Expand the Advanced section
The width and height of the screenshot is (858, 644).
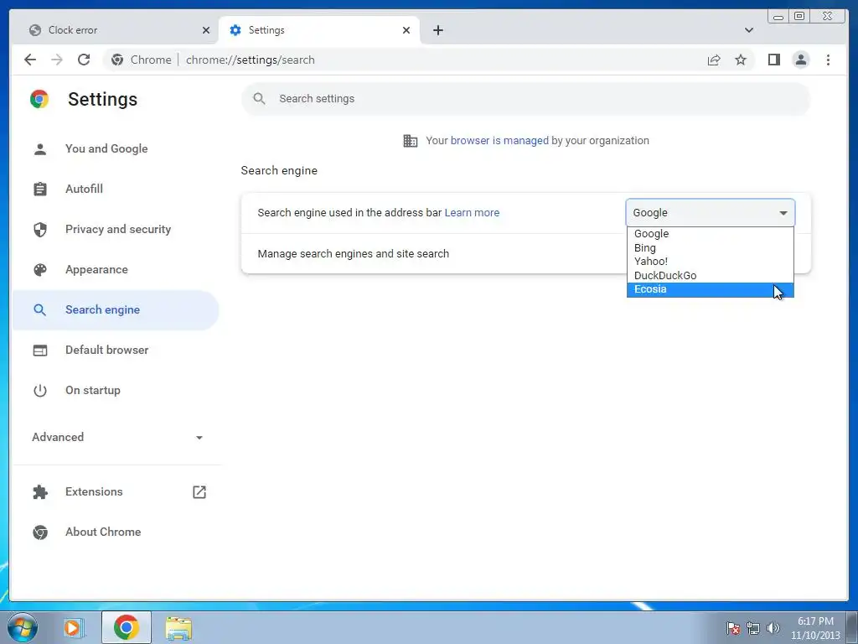click(117, 437)
